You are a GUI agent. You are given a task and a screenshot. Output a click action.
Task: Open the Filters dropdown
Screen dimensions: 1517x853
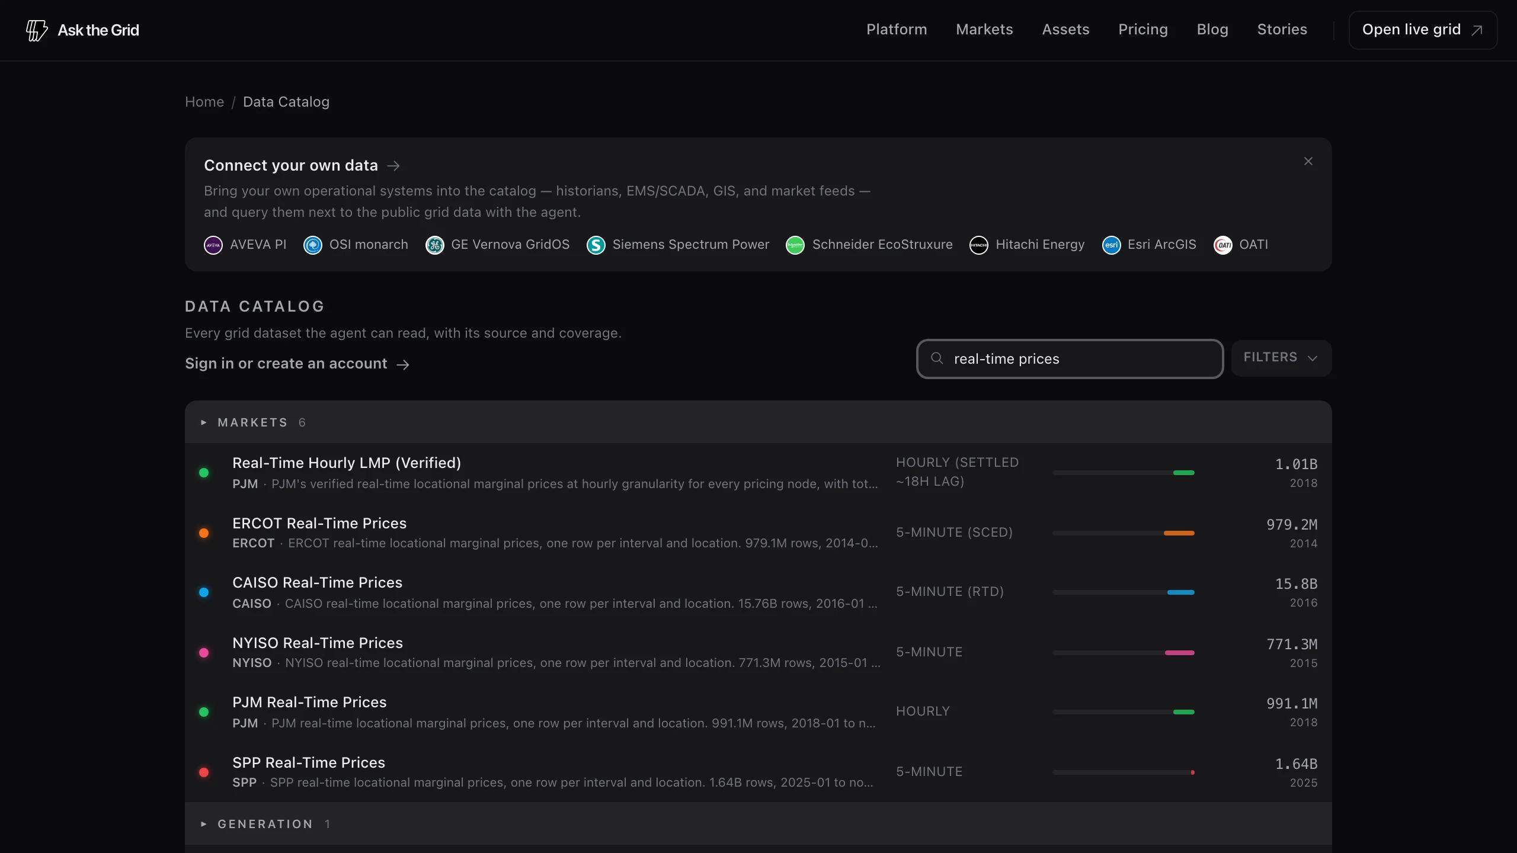point(1281,358)
